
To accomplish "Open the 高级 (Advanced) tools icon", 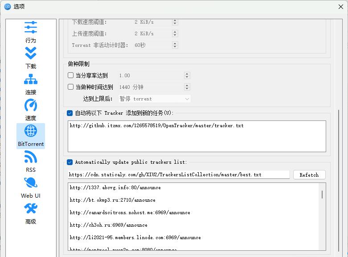I will [x=31, y=209].
